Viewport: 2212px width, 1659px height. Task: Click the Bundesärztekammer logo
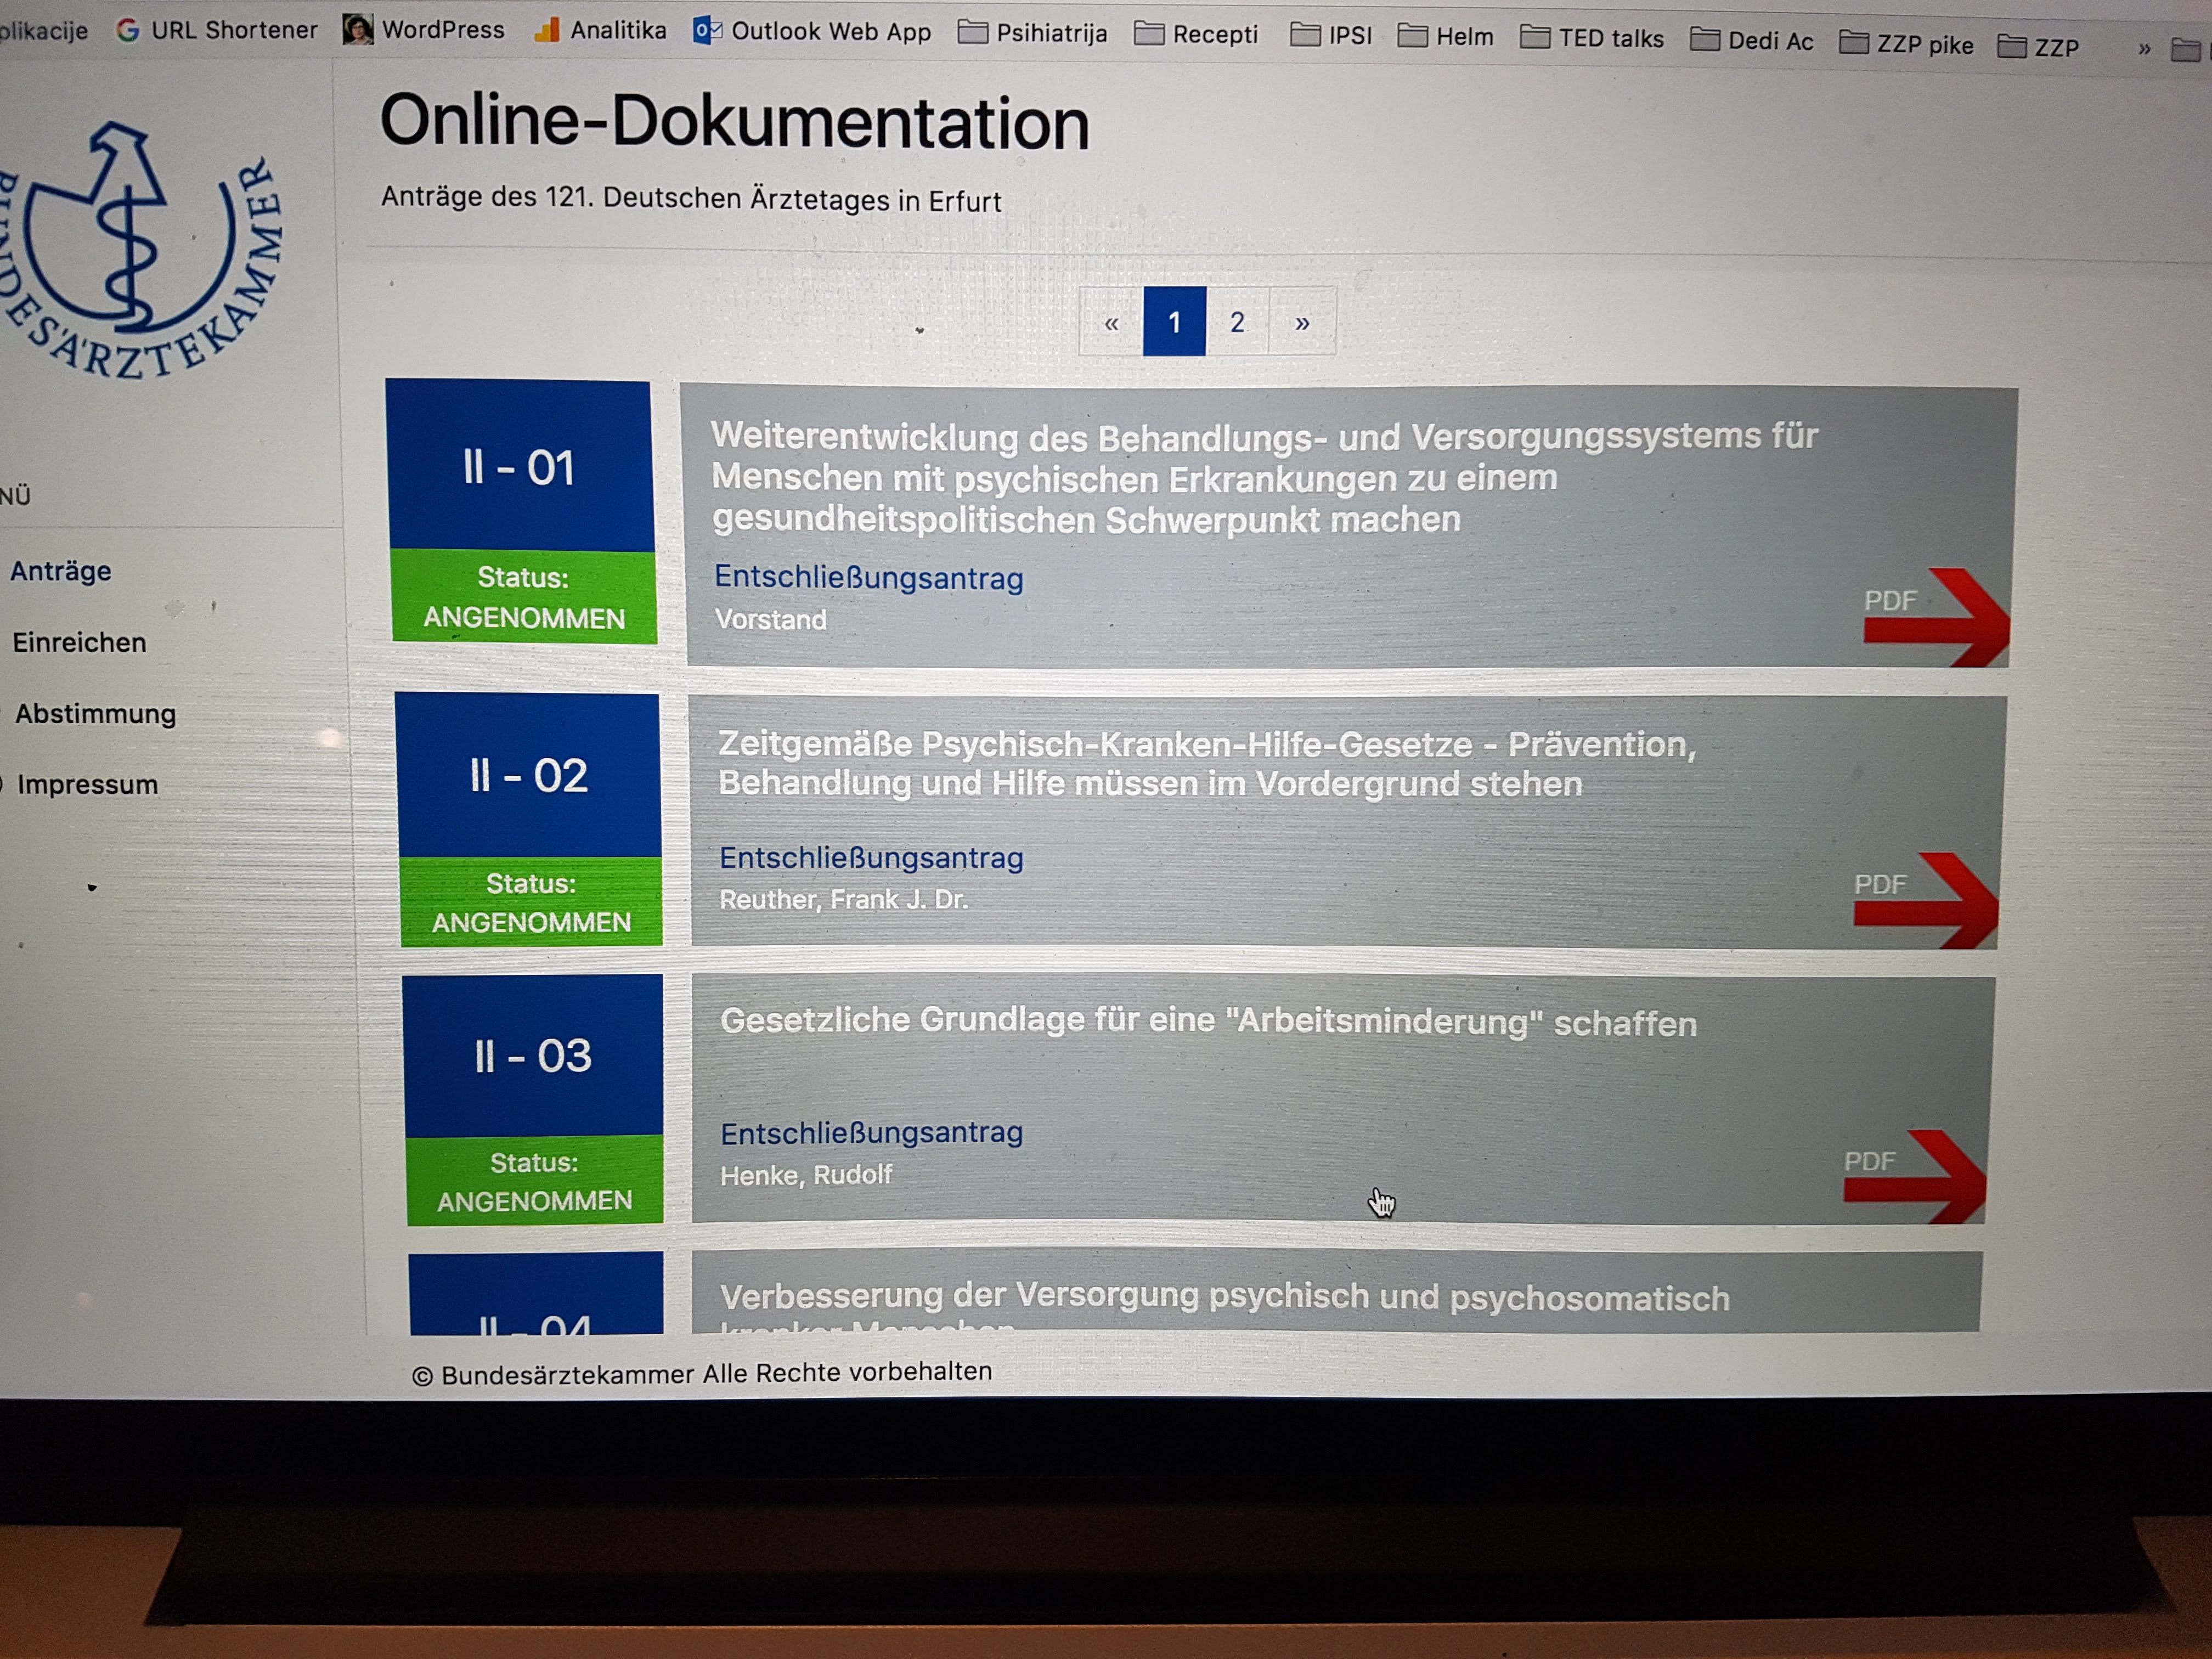(140, 250)
